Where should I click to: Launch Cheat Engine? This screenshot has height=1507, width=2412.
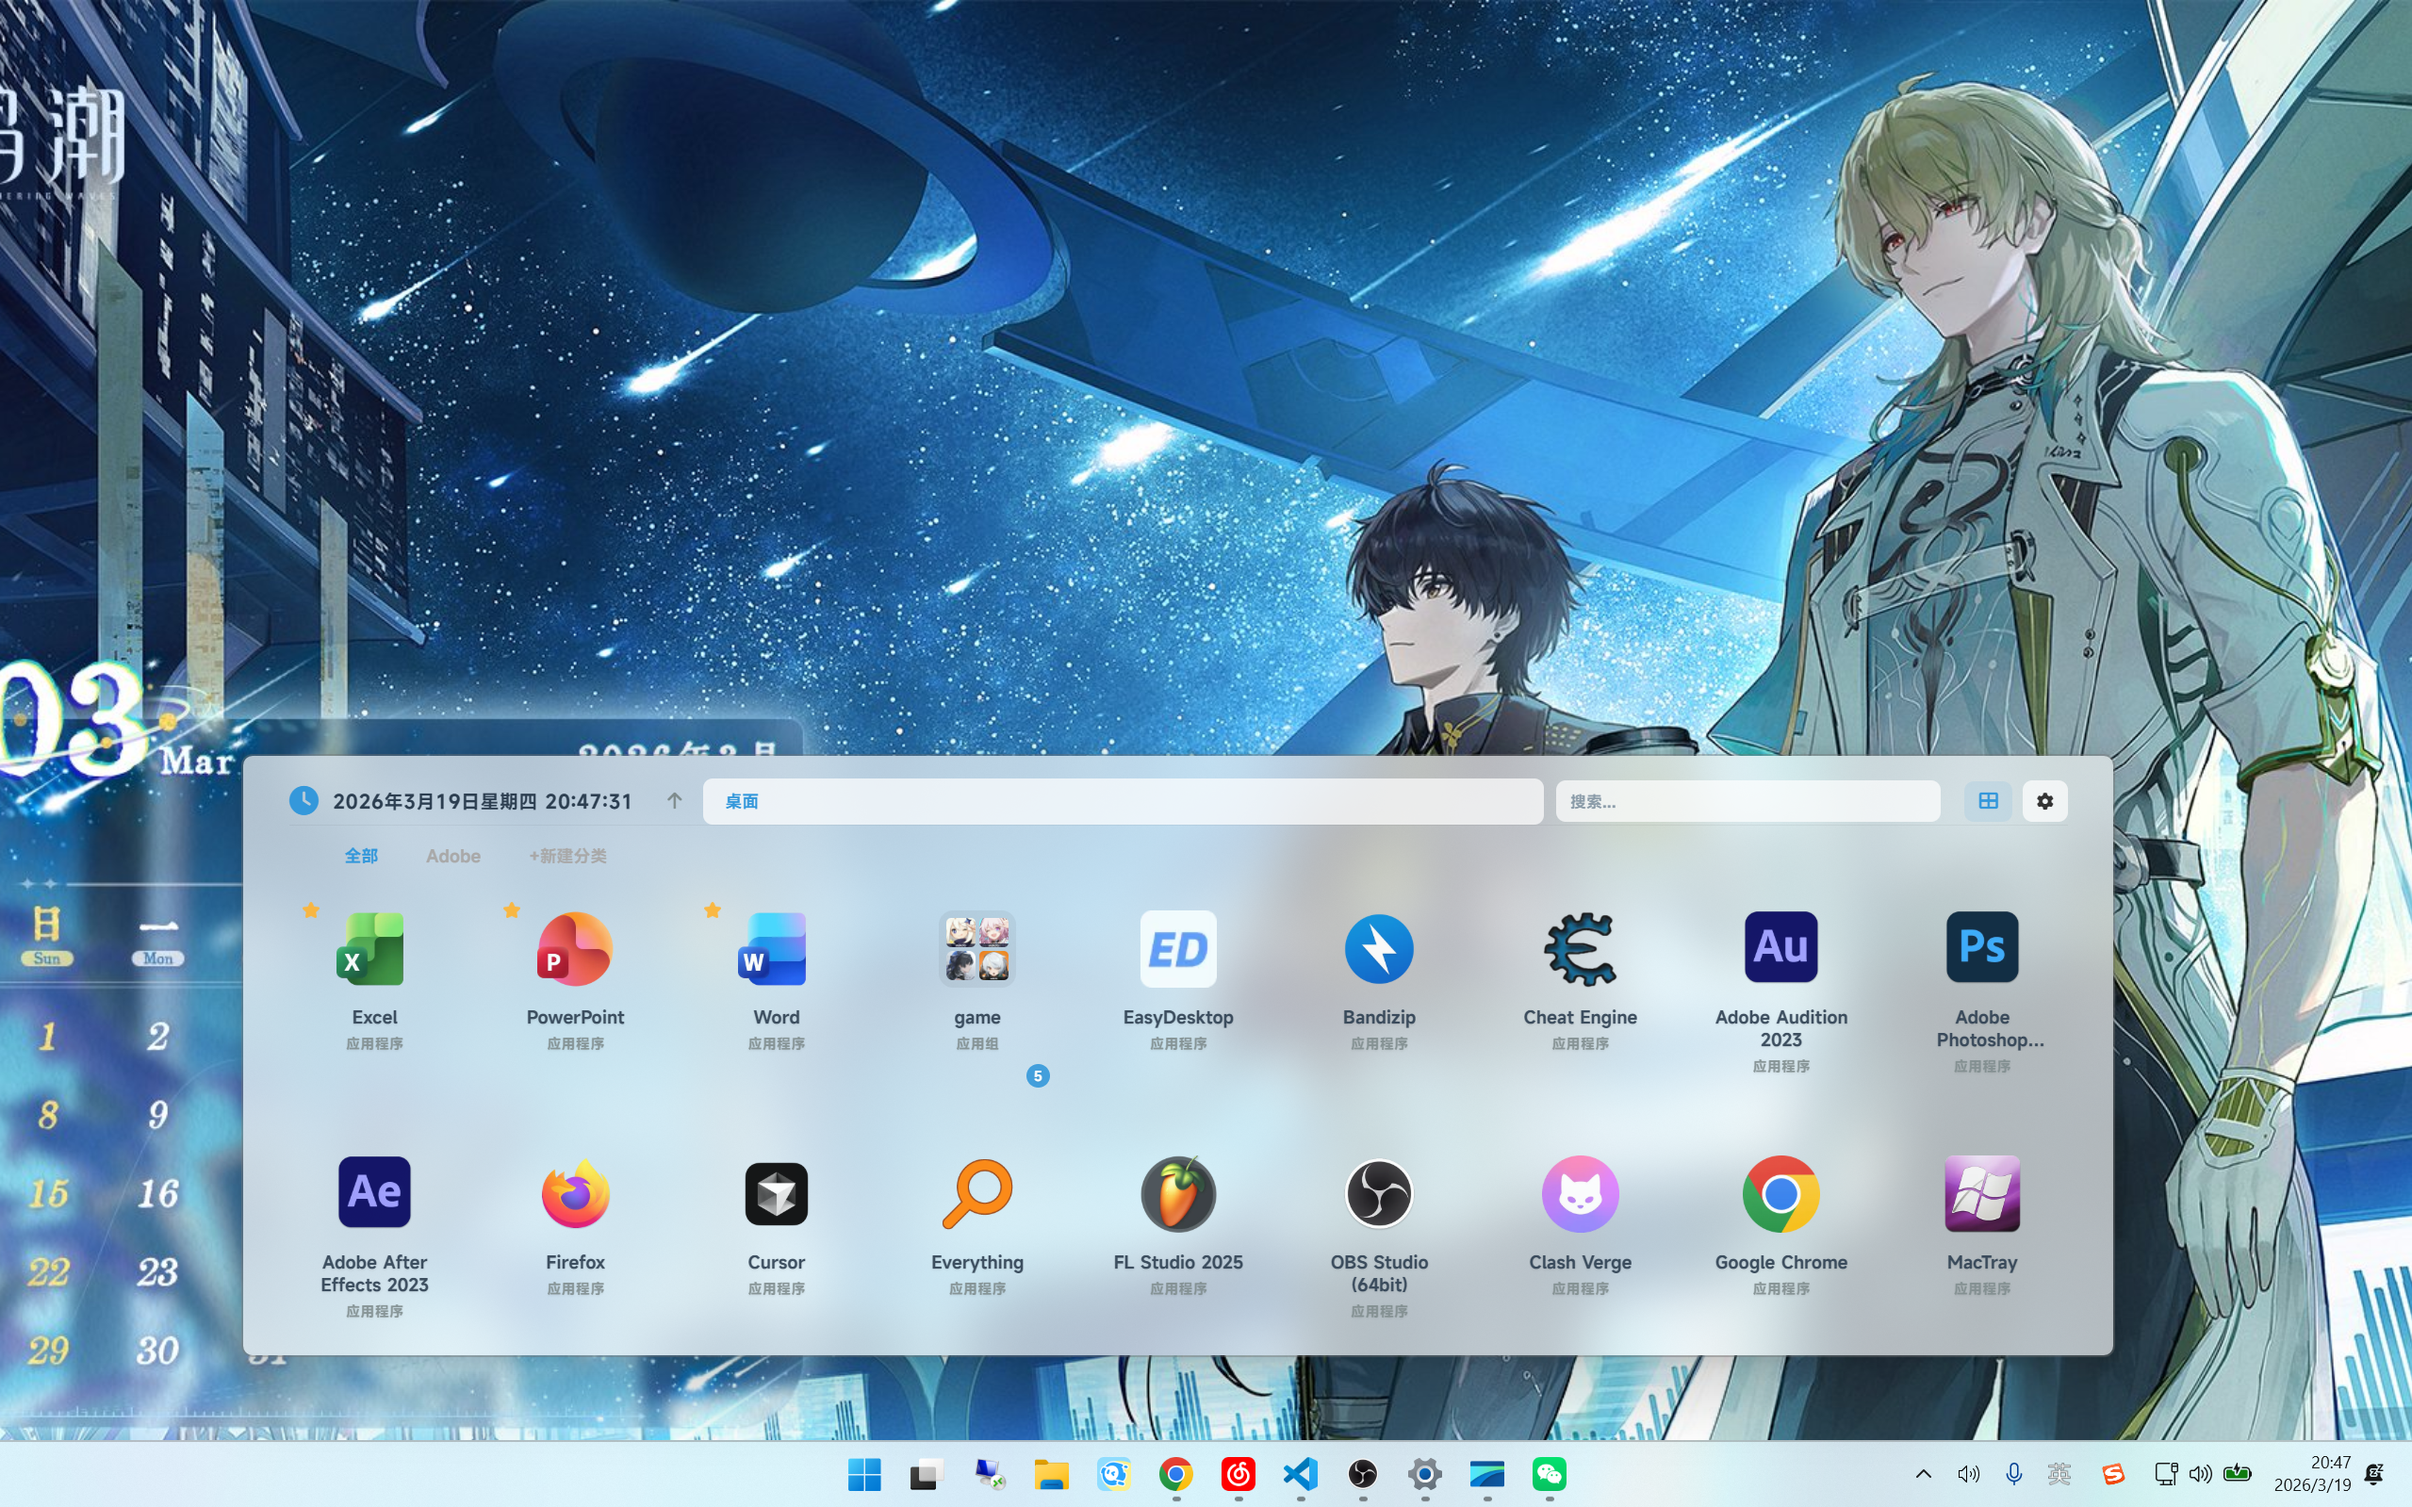coord(1580,949)
